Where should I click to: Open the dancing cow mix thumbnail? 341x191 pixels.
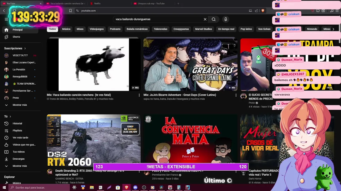(94, 65)
